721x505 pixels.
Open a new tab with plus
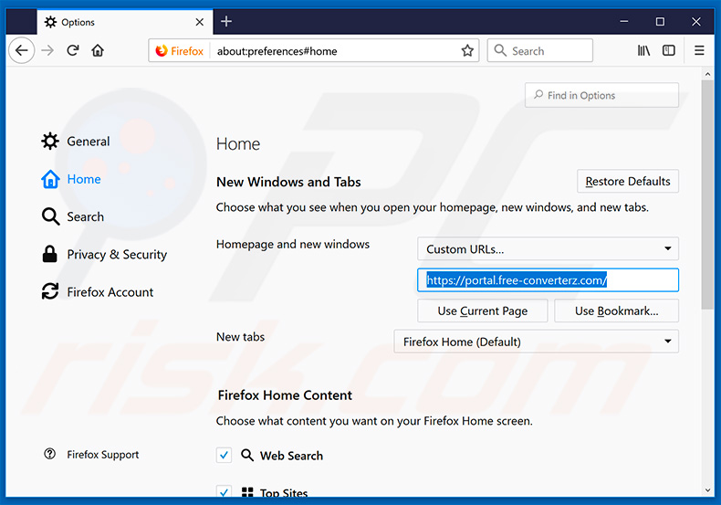tap(226, 21)
